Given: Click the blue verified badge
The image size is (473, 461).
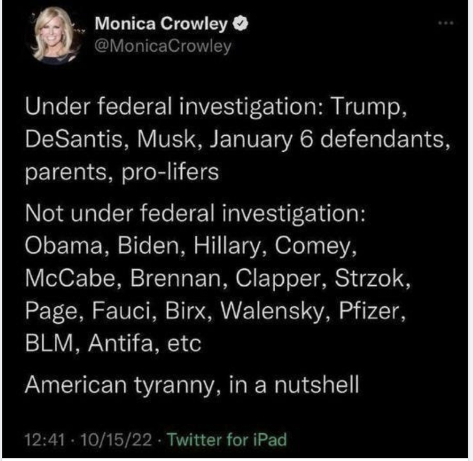Looking at the screenshot, I should pyautogui.click(x=242, y=26).
